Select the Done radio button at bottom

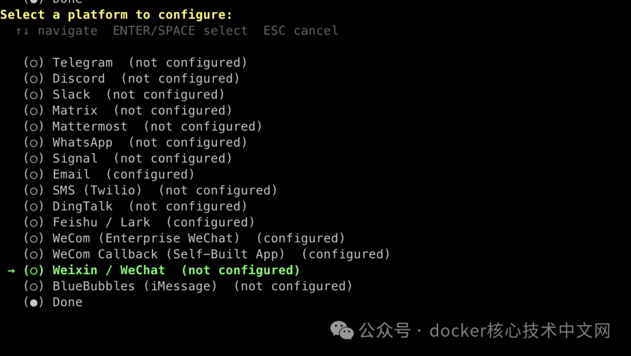click(34, 302)
